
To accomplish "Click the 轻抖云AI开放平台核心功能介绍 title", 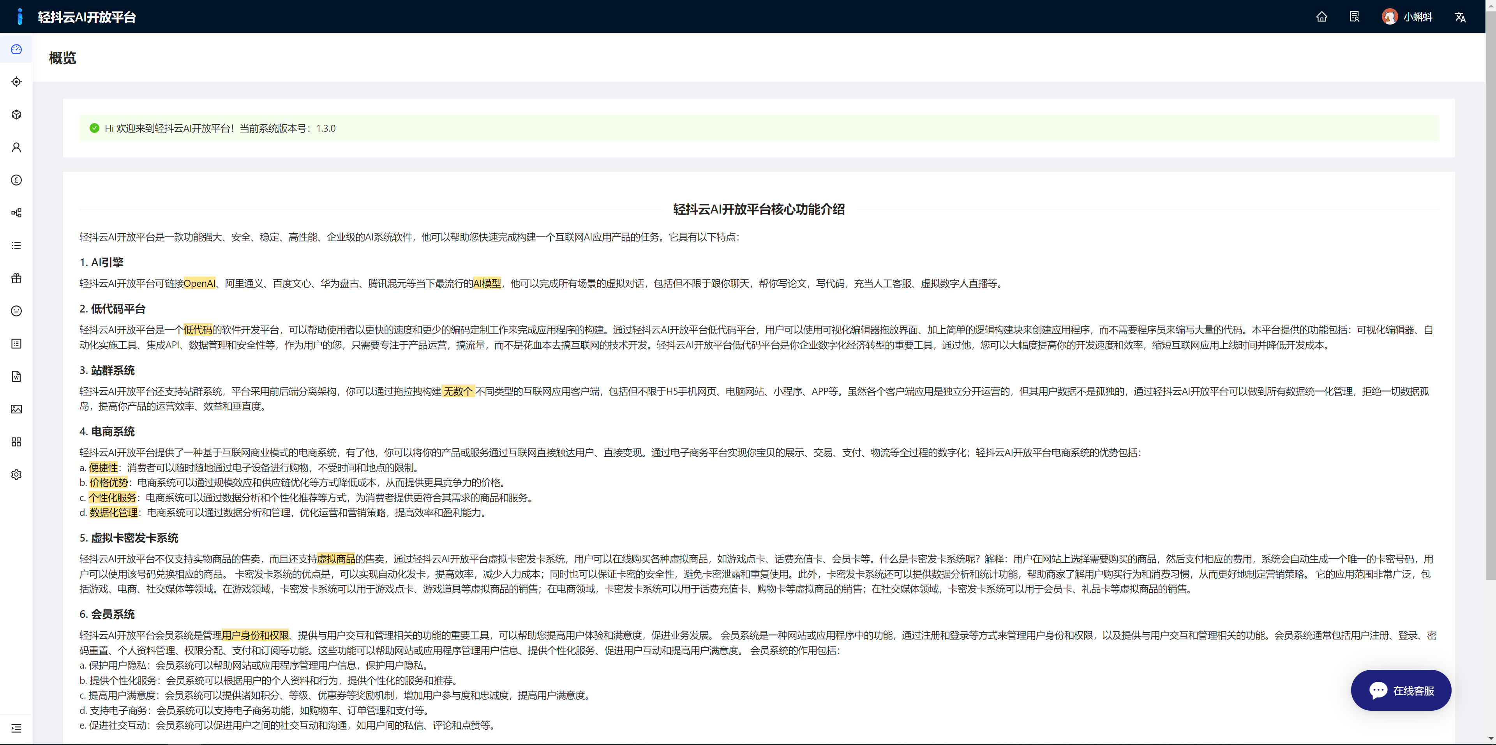I will [x=759, y=209].
